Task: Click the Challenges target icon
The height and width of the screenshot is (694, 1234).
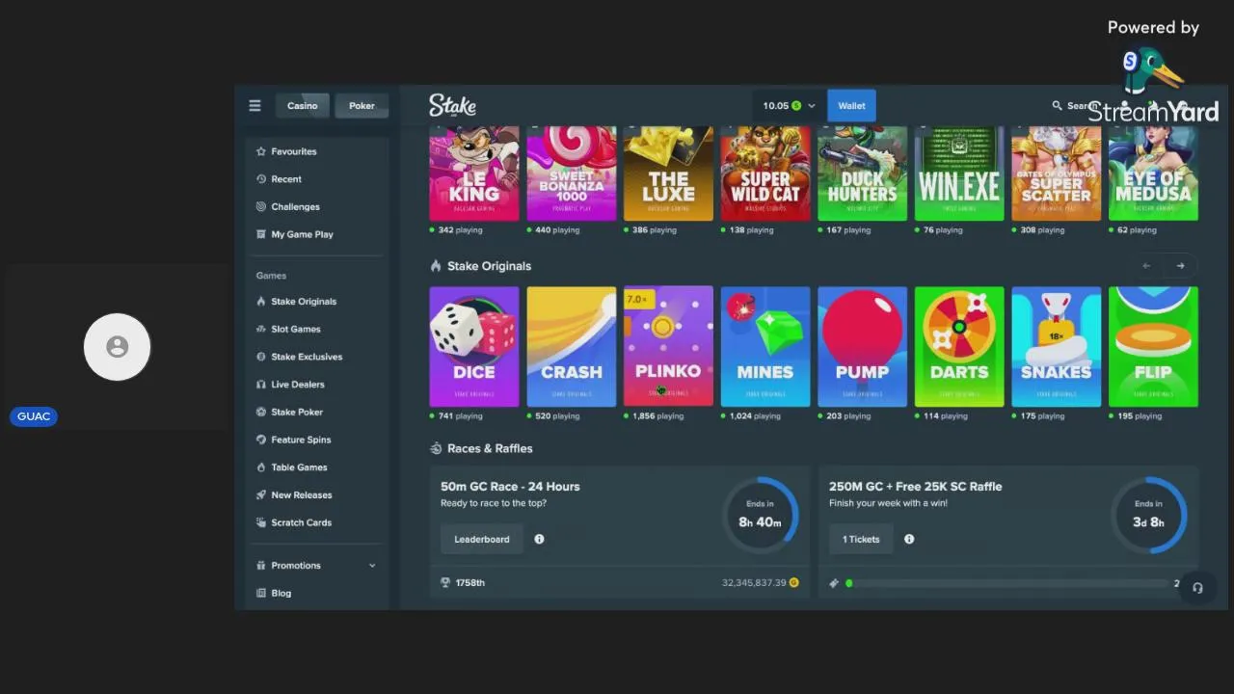Action: point(261,206)
